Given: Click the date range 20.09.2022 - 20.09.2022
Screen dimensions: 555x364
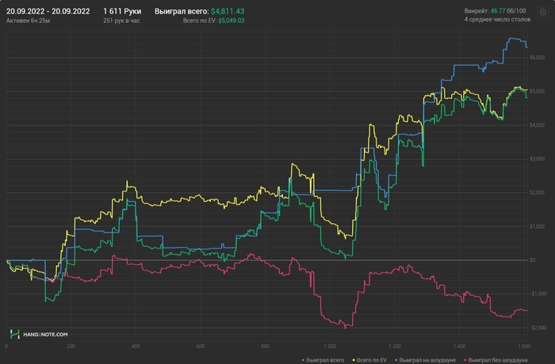Looking at the screenshot, I should (x=48, y=11).
